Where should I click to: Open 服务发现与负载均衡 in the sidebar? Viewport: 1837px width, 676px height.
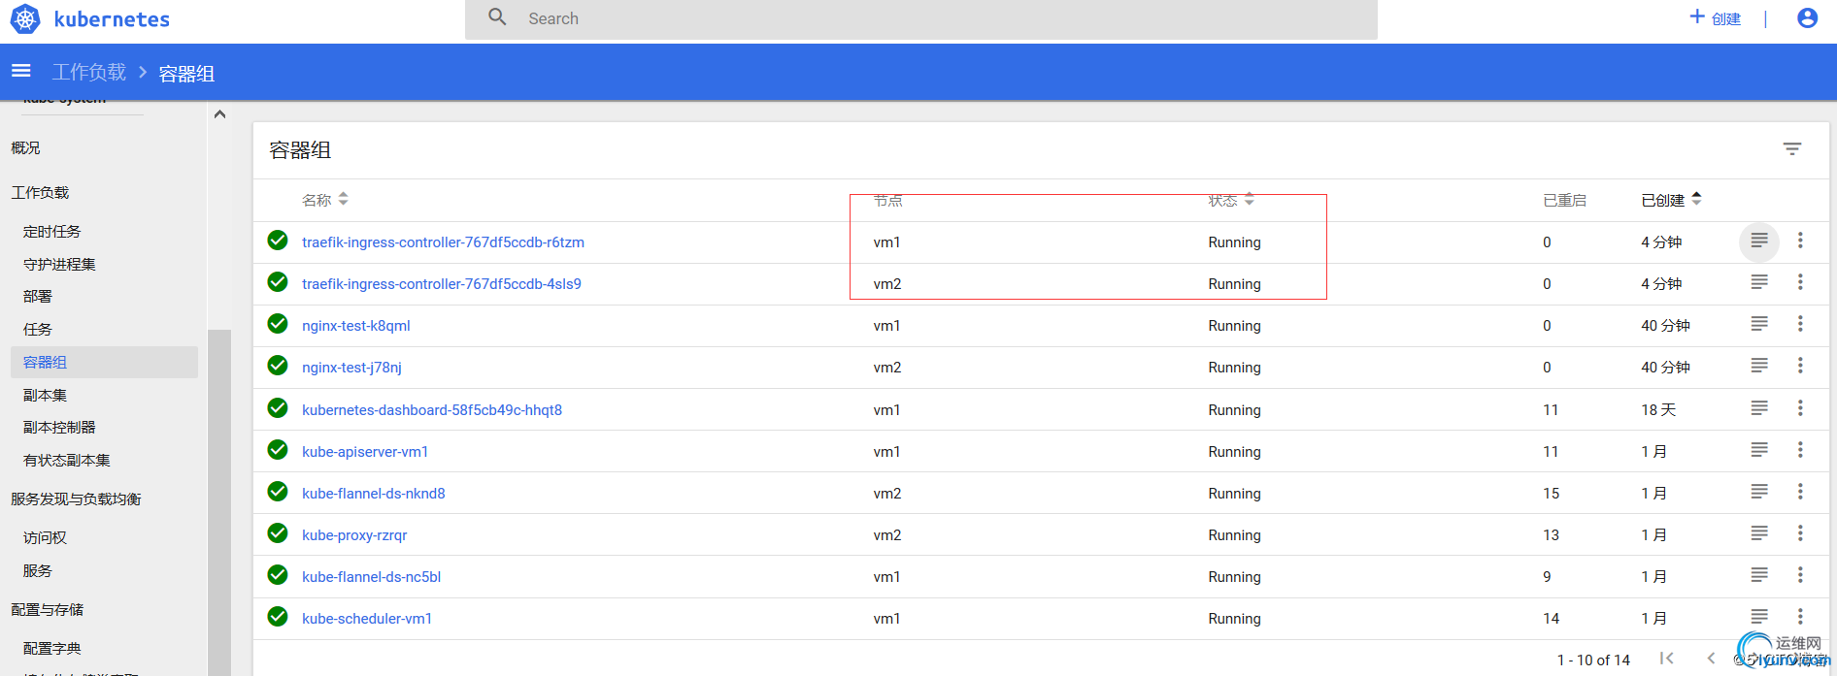77,499
